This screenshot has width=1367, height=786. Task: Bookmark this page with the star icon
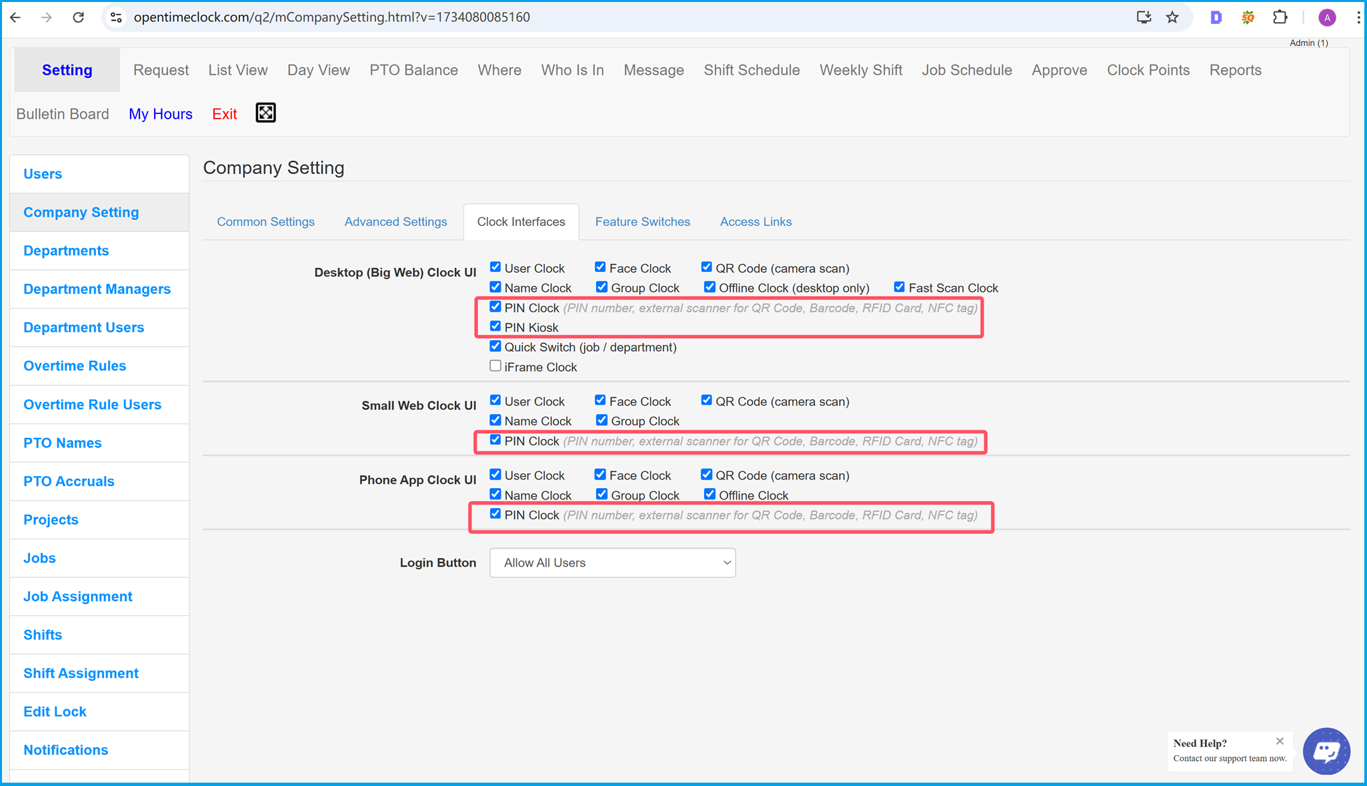1172,17
